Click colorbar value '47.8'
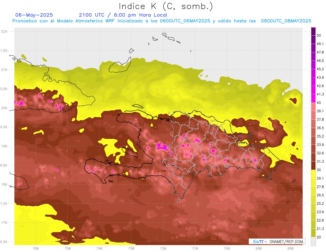 tap(320, 52)
